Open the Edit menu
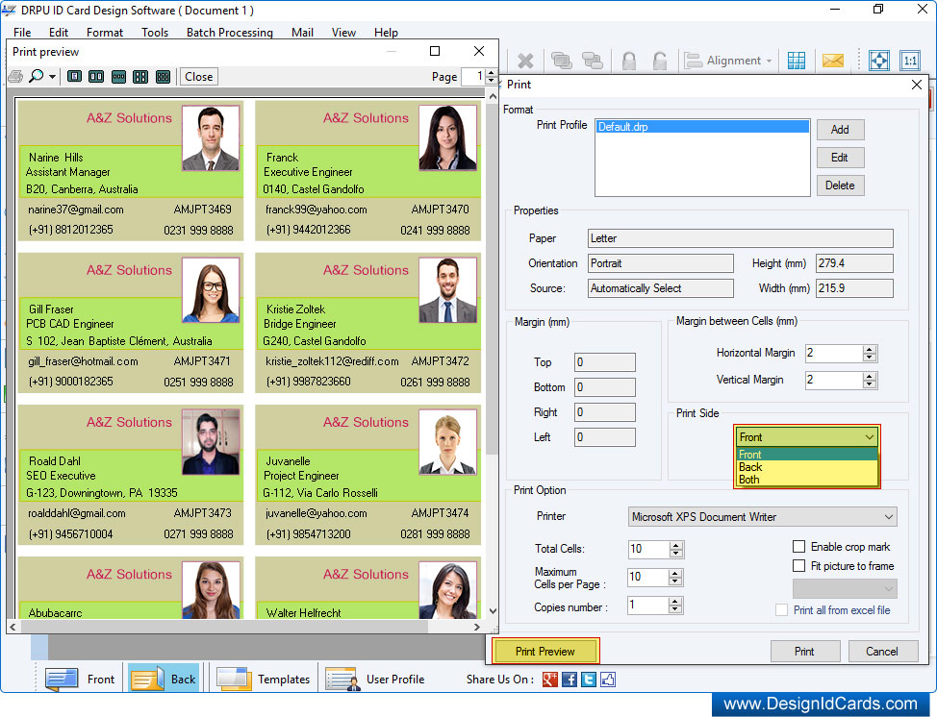 point(59,33)
